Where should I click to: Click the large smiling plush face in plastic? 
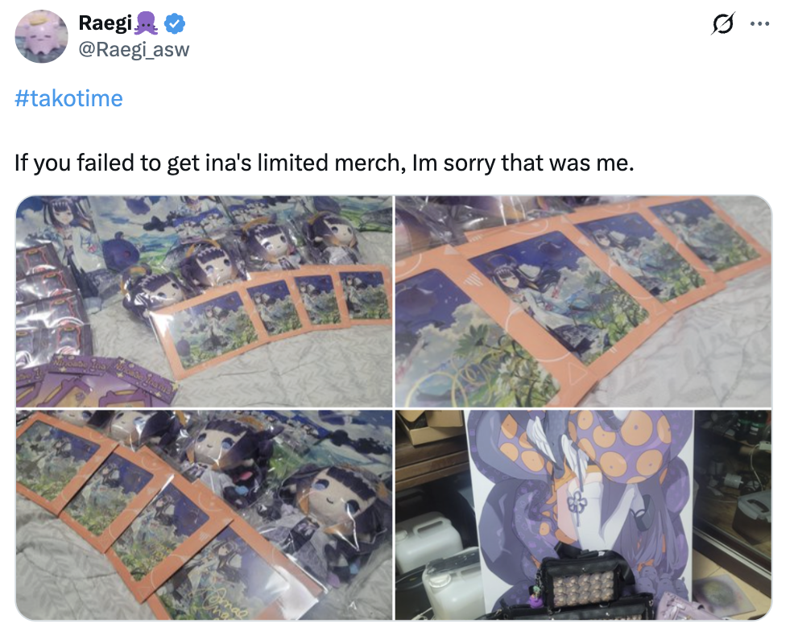[337, 498]
